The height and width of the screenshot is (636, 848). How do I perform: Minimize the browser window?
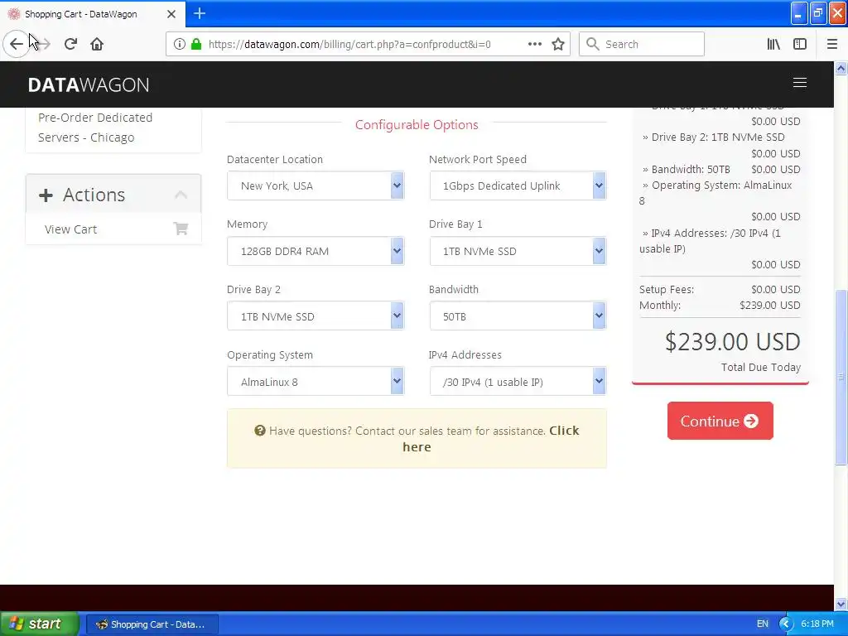(799, 13)
